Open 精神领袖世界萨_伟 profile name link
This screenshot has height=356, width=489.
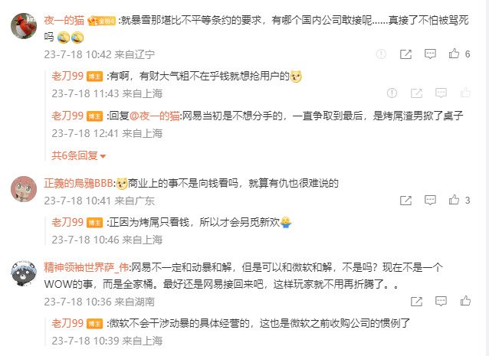(86, 267)
